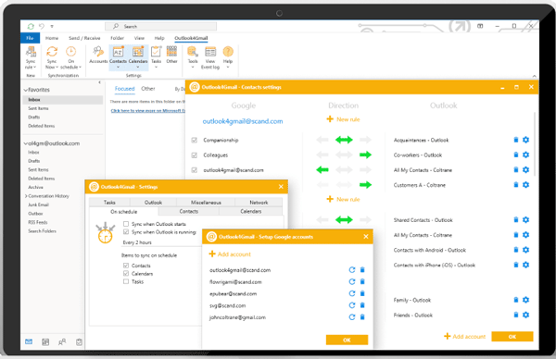Screen dimensions: 556x359
Task: Click in the Outlook Search field
Action: tap(160, 26)
